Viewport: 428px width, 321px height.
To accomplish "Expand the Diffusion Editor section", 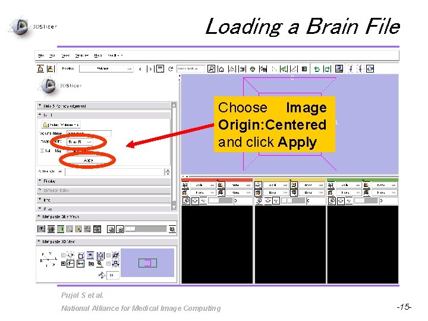I will (x=104, y=190).
